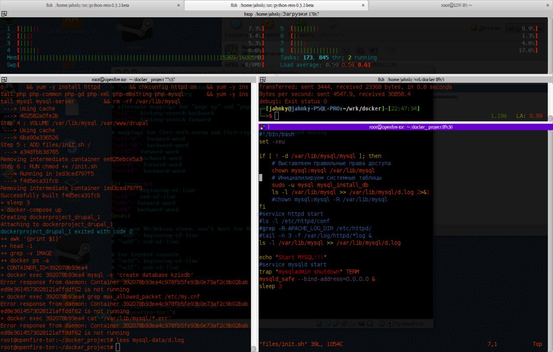Click the scrollbar of the left docker build pane

click(253, 217)
